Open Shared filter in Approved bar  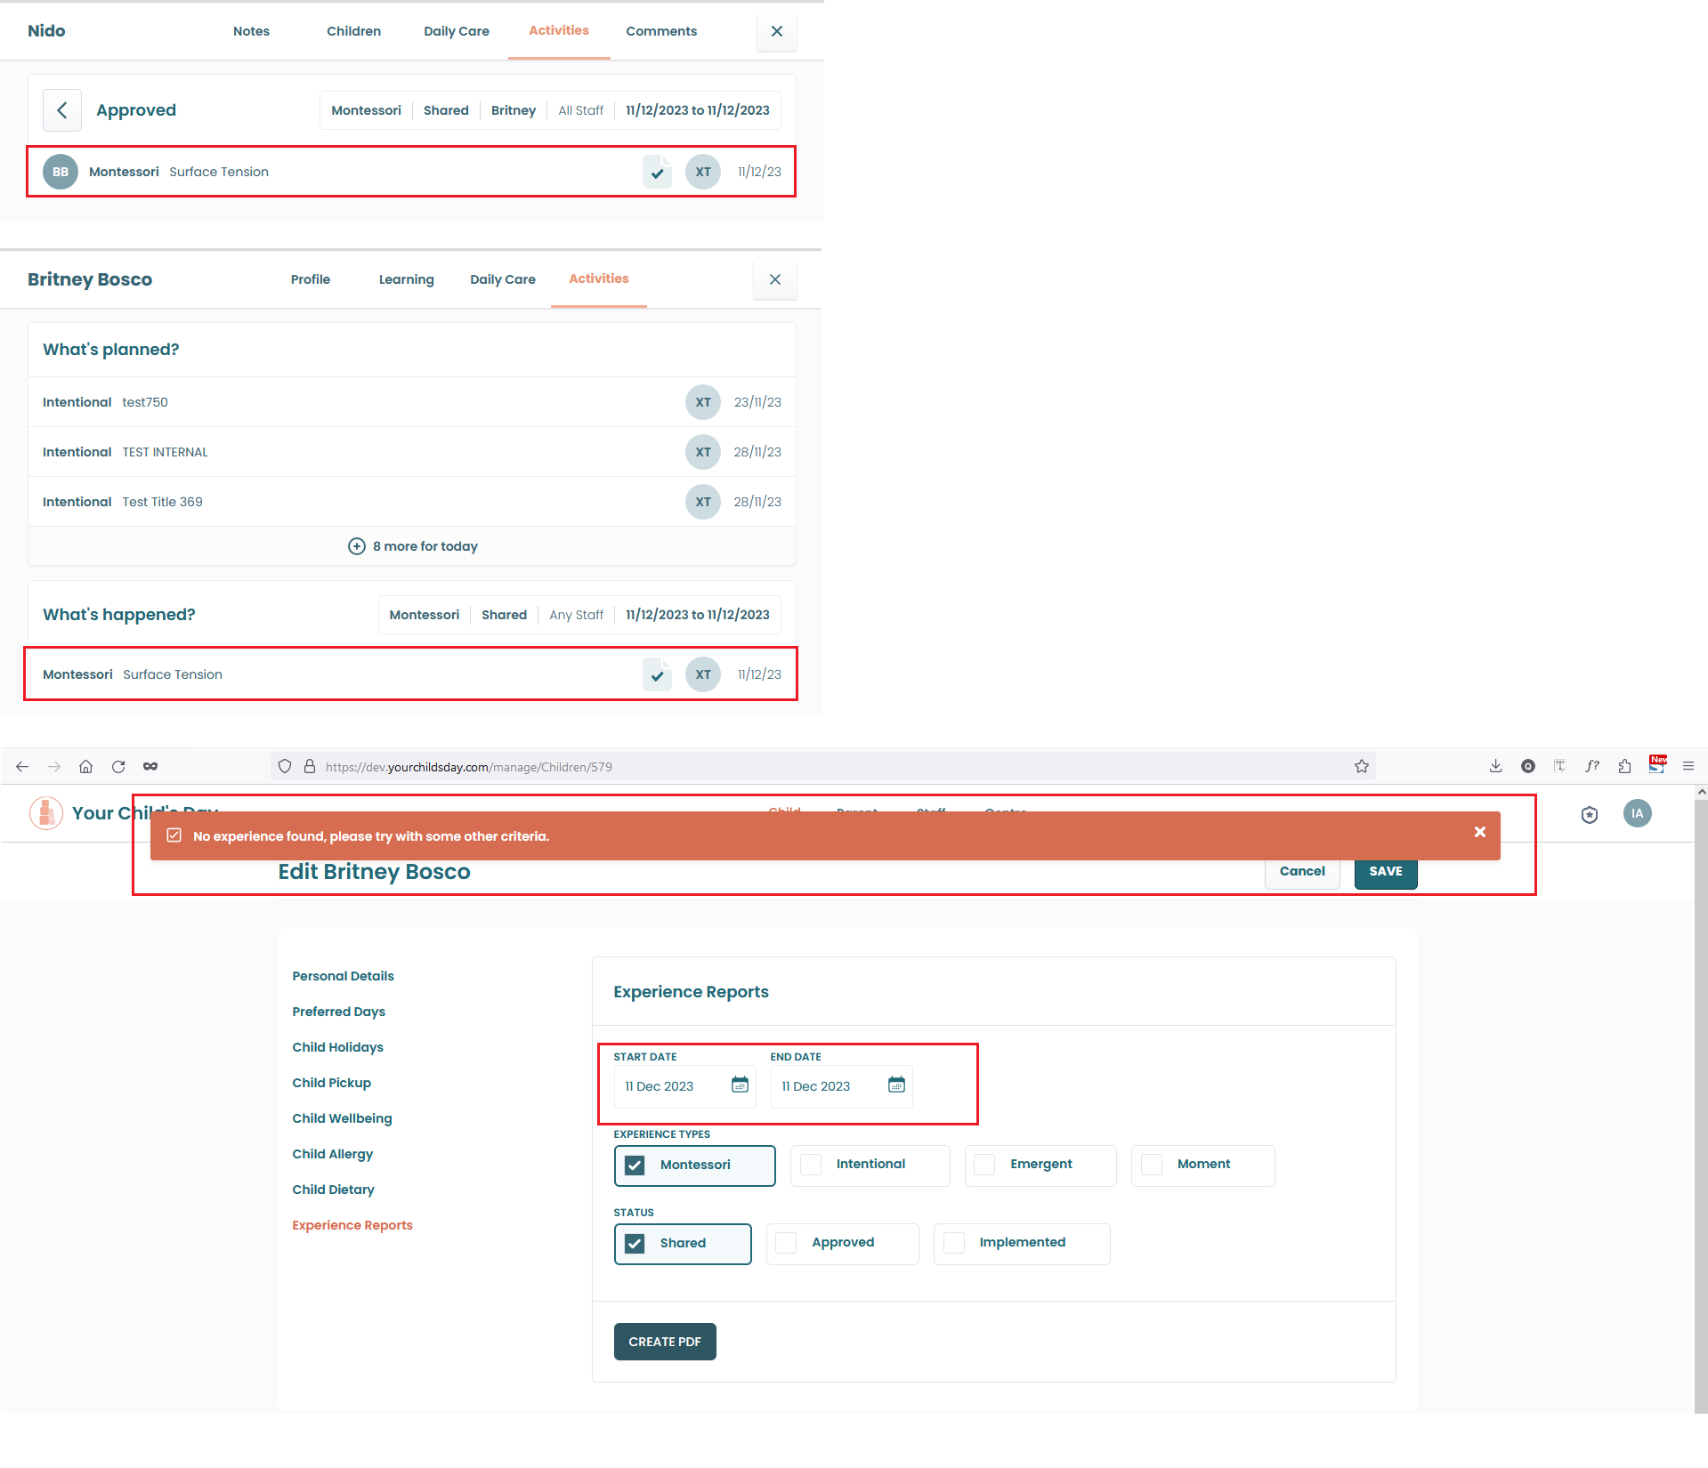446,110
